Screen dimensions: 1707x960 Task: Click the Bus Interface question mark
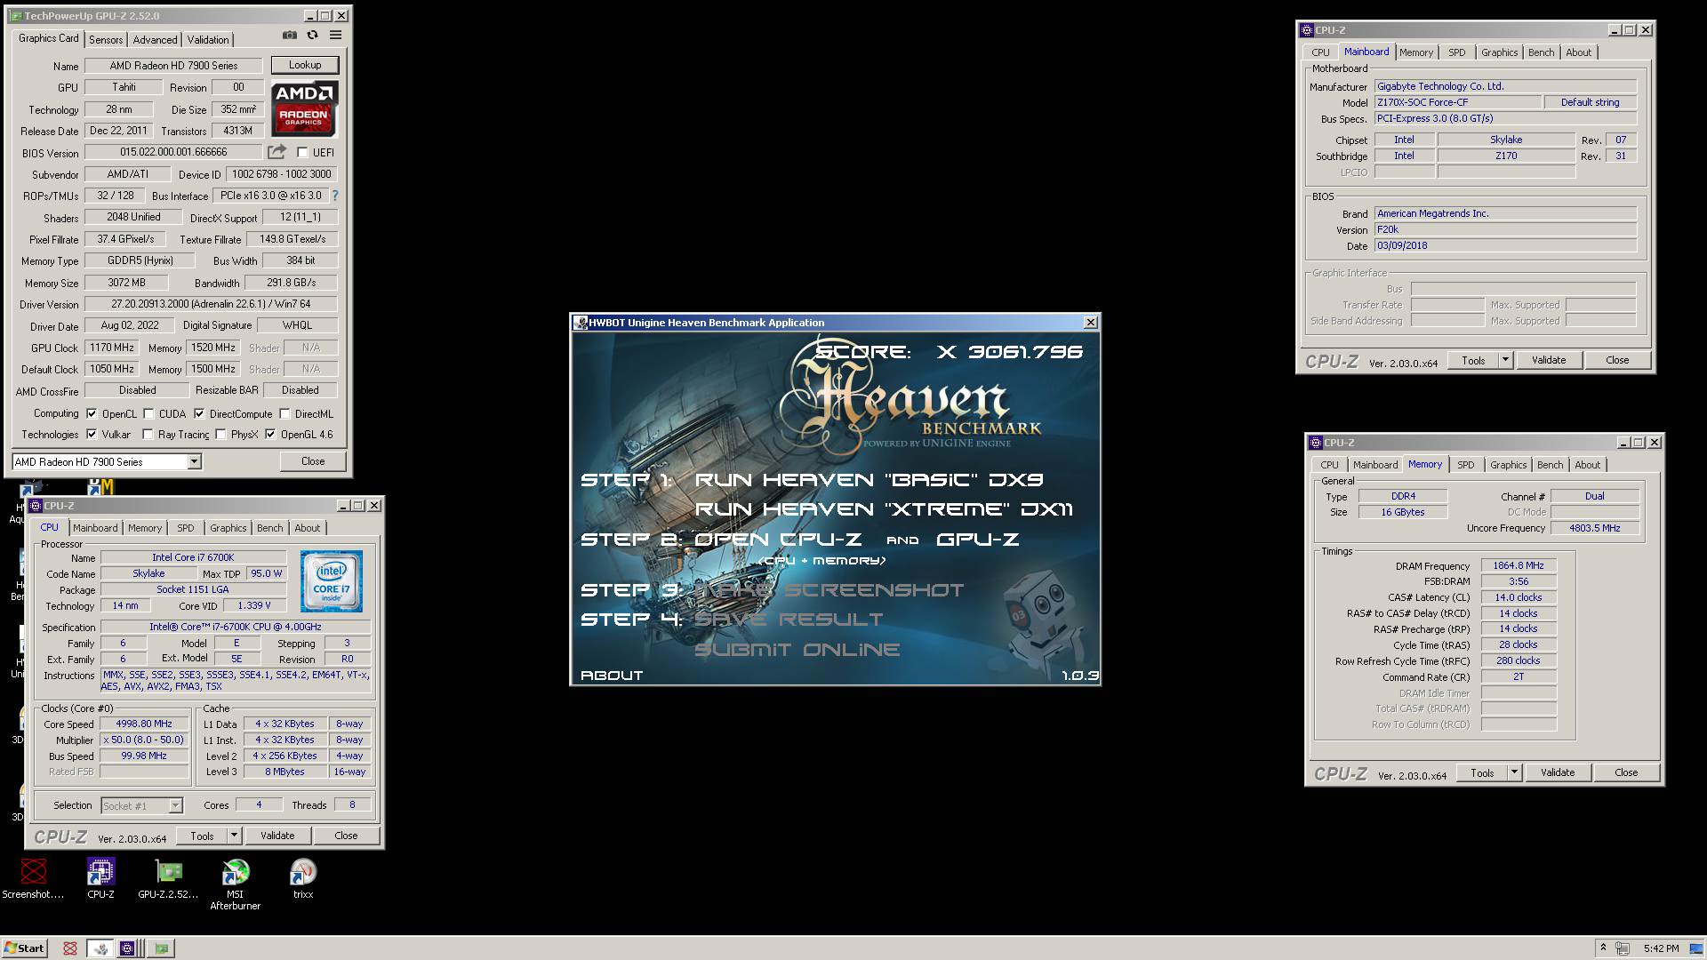point(335,196)
